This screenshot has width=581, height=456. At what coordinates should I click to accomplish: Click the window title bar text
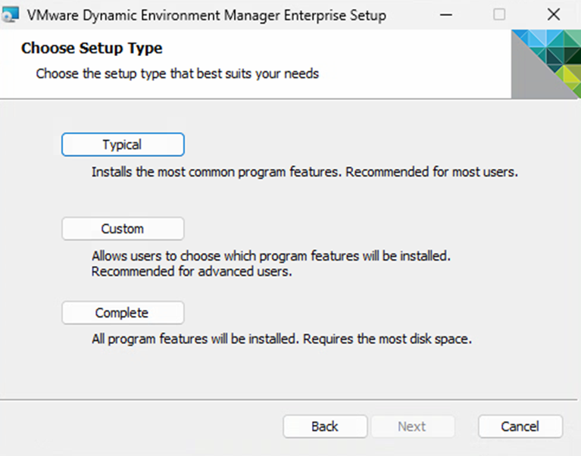pyautogui.click(x=206, y=15)
